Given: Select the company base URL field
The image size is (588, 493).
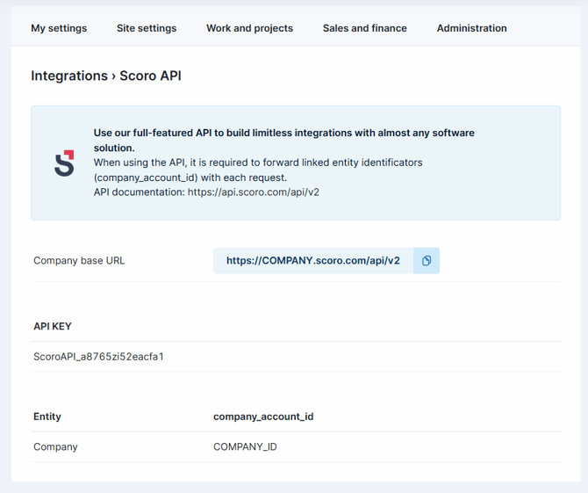Looking at the screenshot, I should tap(312, 261).
